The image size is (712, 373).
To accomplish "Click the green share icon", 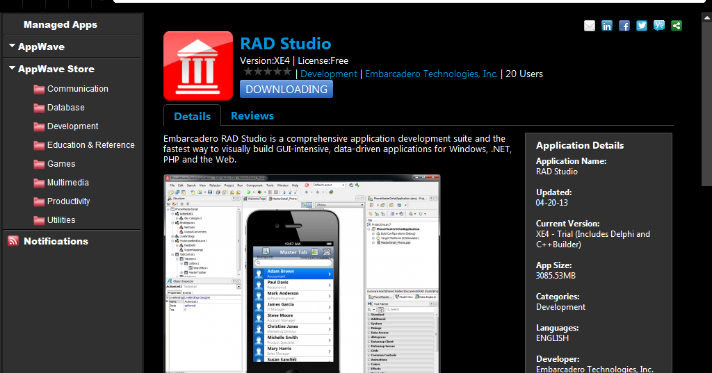I will click(677, 26).
